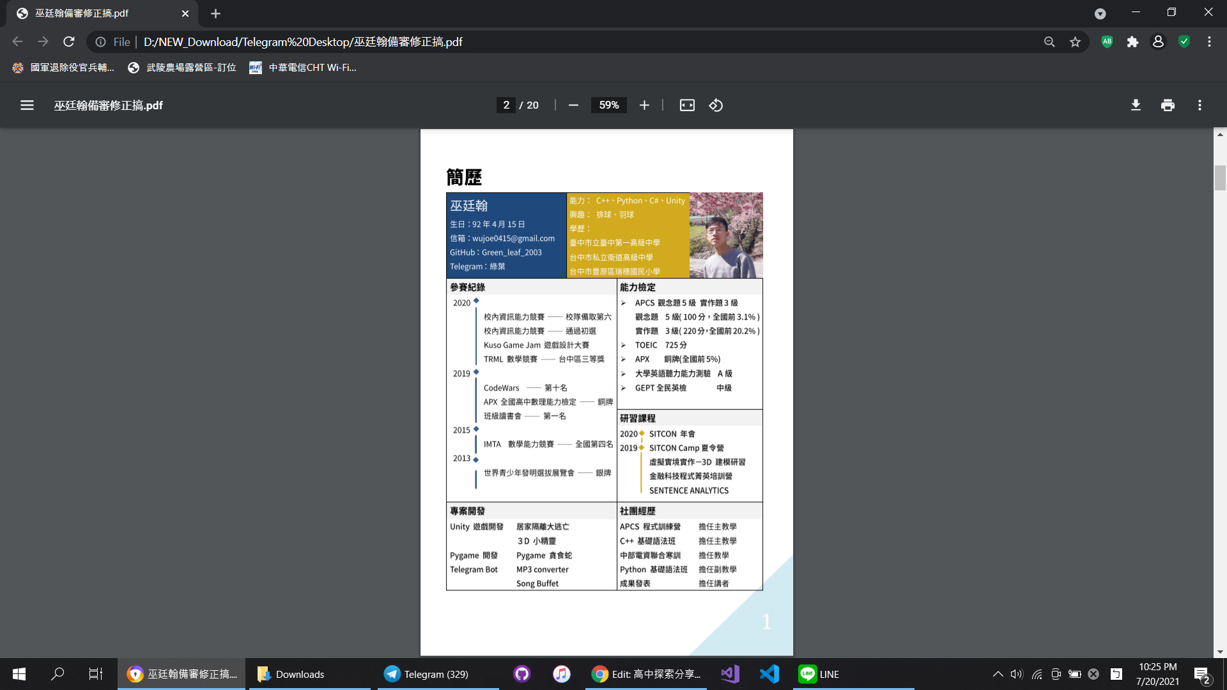This screenshot has width=1227, height=690.
Task: Open the 中華電信CHT Wi-Fi bookmark
Action: point(303,68)
